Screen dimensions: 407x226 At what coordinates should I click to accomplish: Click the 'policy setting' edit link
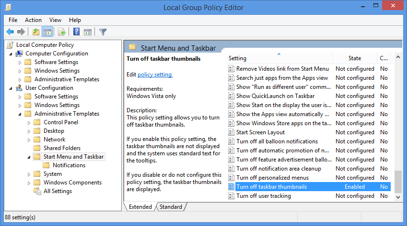[155, 75]
